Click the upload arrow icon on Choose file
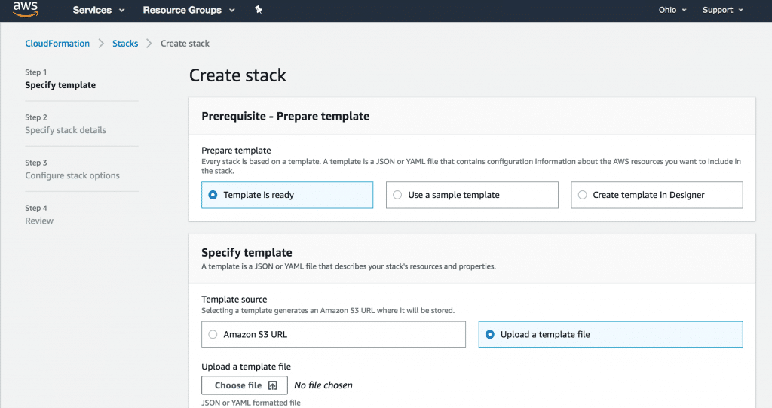This screenshot has height=408, width=772. coord(272,386)
